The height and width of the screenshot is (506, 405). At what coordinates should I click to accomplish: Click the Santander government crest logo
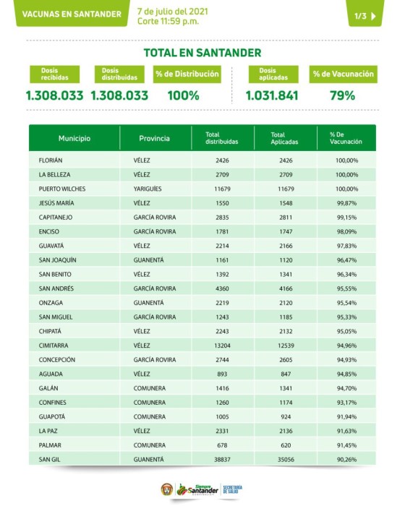click(166, 489)
